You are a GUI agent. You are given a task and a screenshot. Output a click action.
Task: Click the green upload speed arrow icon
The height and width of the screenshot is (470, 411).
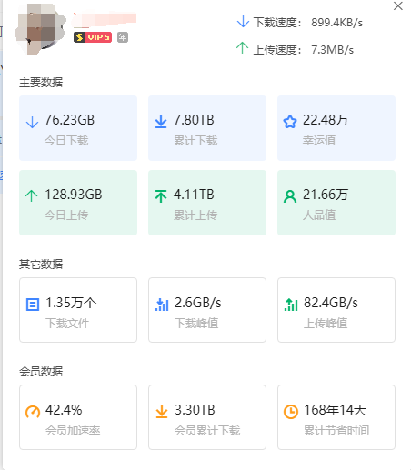[242, 48]
